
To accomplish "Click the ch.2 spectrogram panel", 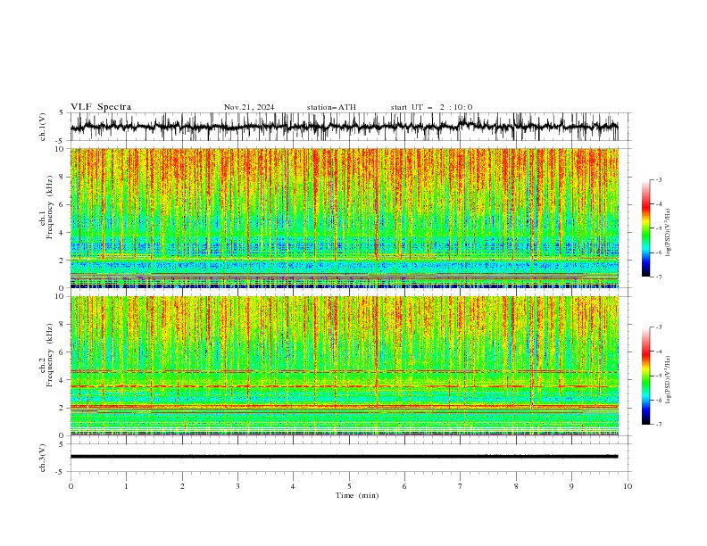I will 345,366.
